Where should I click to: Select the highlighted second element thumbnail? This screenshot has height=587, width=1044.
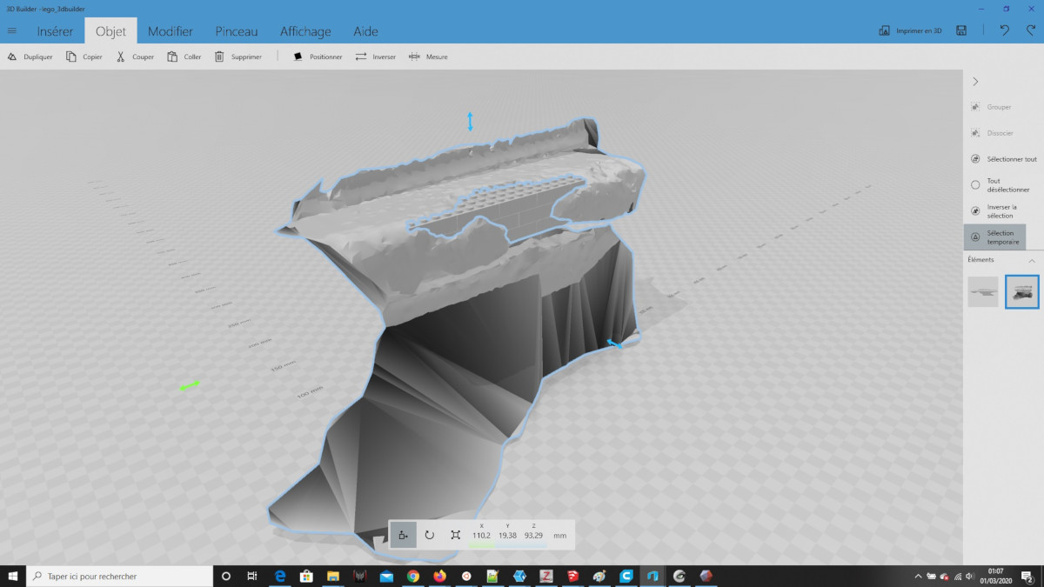click(1022, 291)
